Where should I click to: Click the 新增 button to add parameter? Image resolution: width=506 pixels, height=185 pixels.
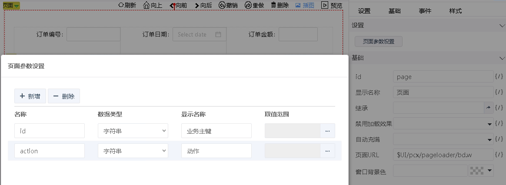[x=30, y=96]
